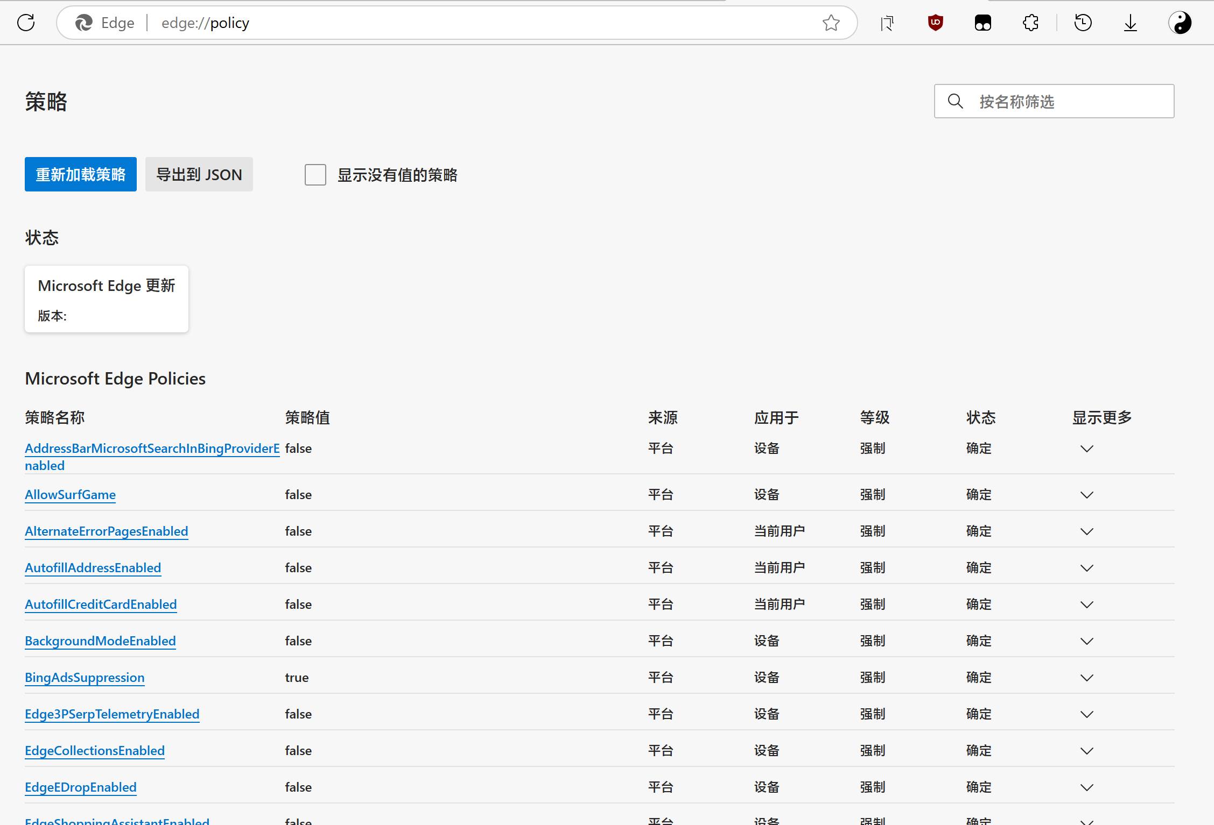Click false value in AllowSurfGame row

[x=298, y=494]
